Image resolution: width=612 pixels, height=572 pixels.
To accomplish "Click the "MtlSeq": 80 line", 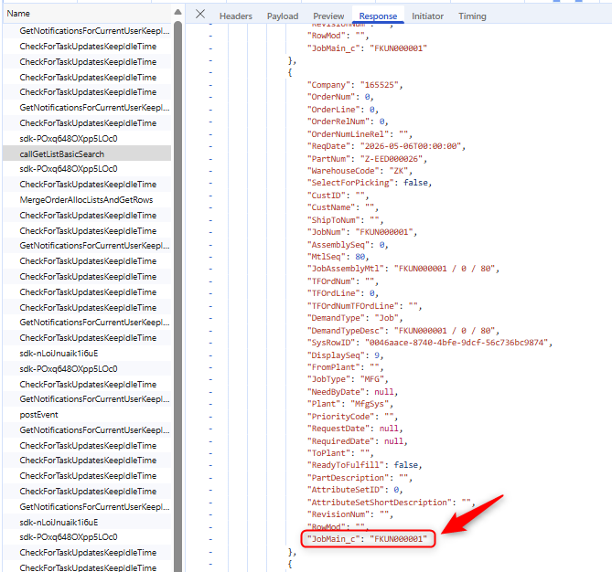I will coord(338,257).
